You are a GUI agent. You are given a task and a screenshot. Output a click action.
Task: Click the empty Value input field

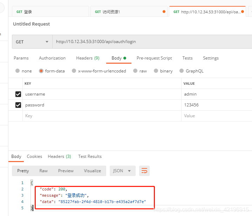[x=217, y=116]
